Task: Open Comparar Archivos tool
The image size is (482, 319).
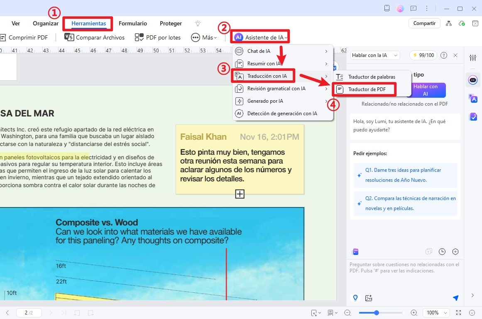Action: [94, 37]
